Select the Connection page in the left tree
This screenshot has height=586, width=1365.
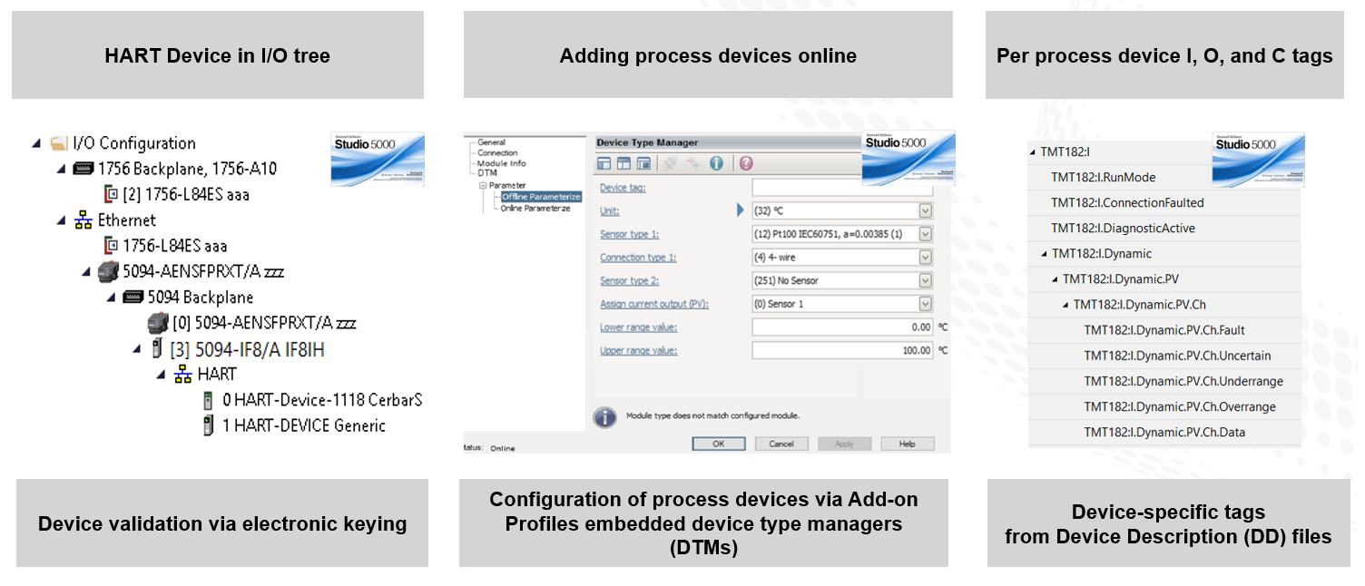tap(497, 152)
